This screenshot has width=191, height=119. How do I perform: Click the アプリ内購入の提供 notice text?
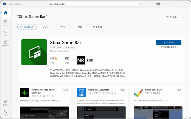pos(169,47)
